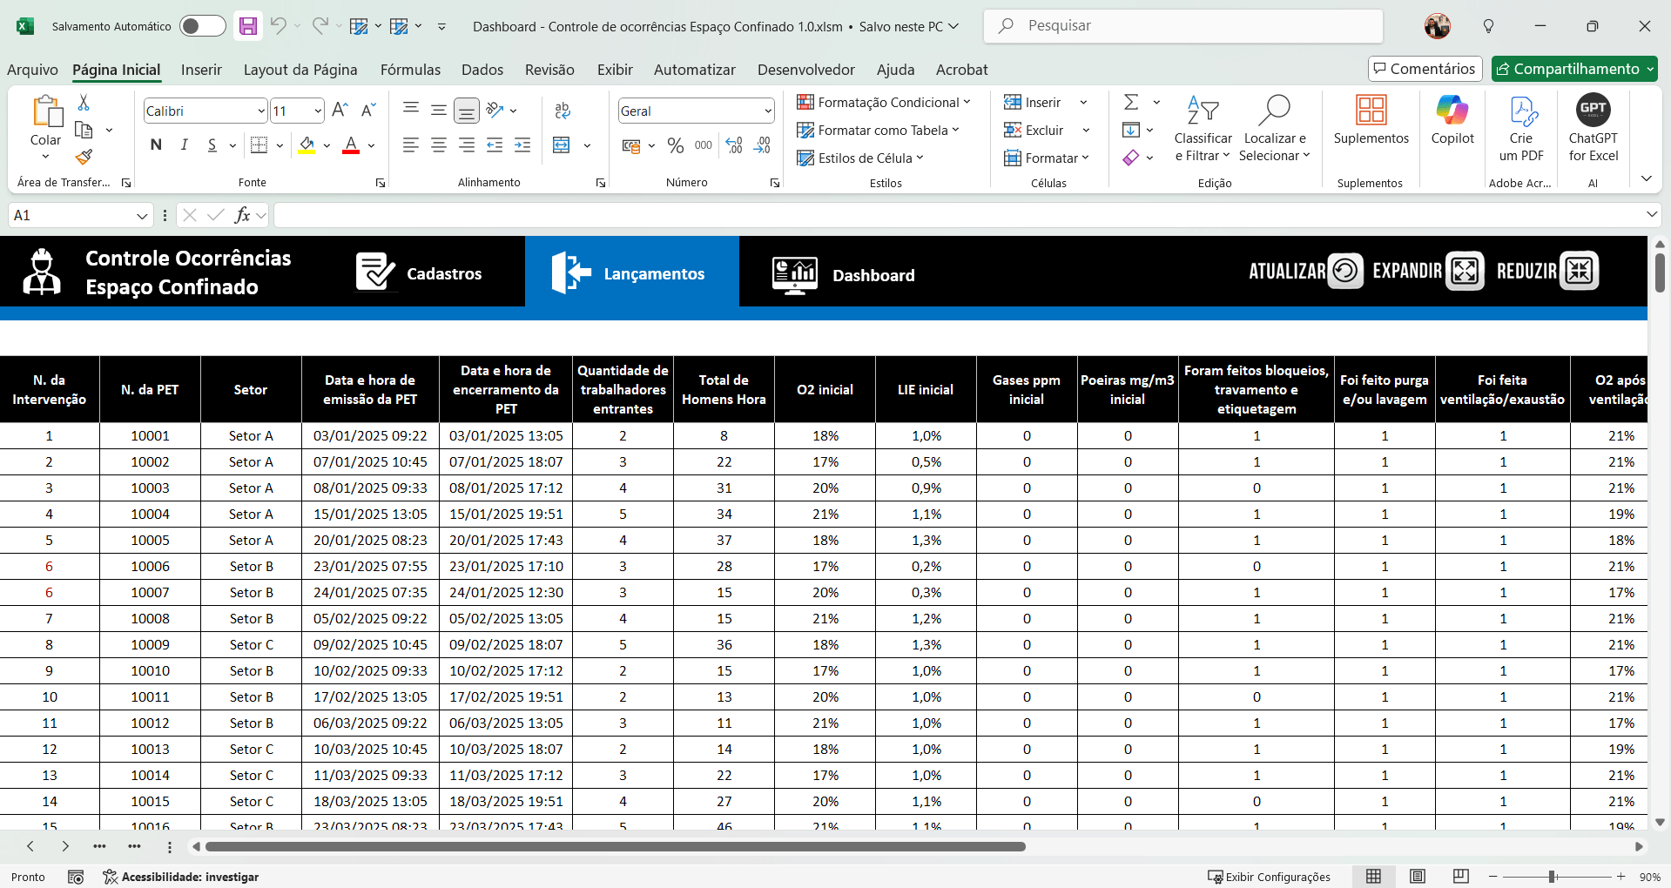Open the font name Calibri dropdown
1671x888 pixels.
click(260, 111)
